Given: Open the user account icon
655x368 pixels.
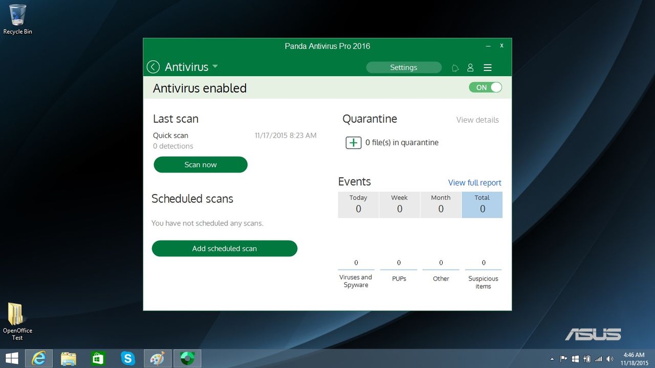Looking at the screenshot, I should click(470, 67).
